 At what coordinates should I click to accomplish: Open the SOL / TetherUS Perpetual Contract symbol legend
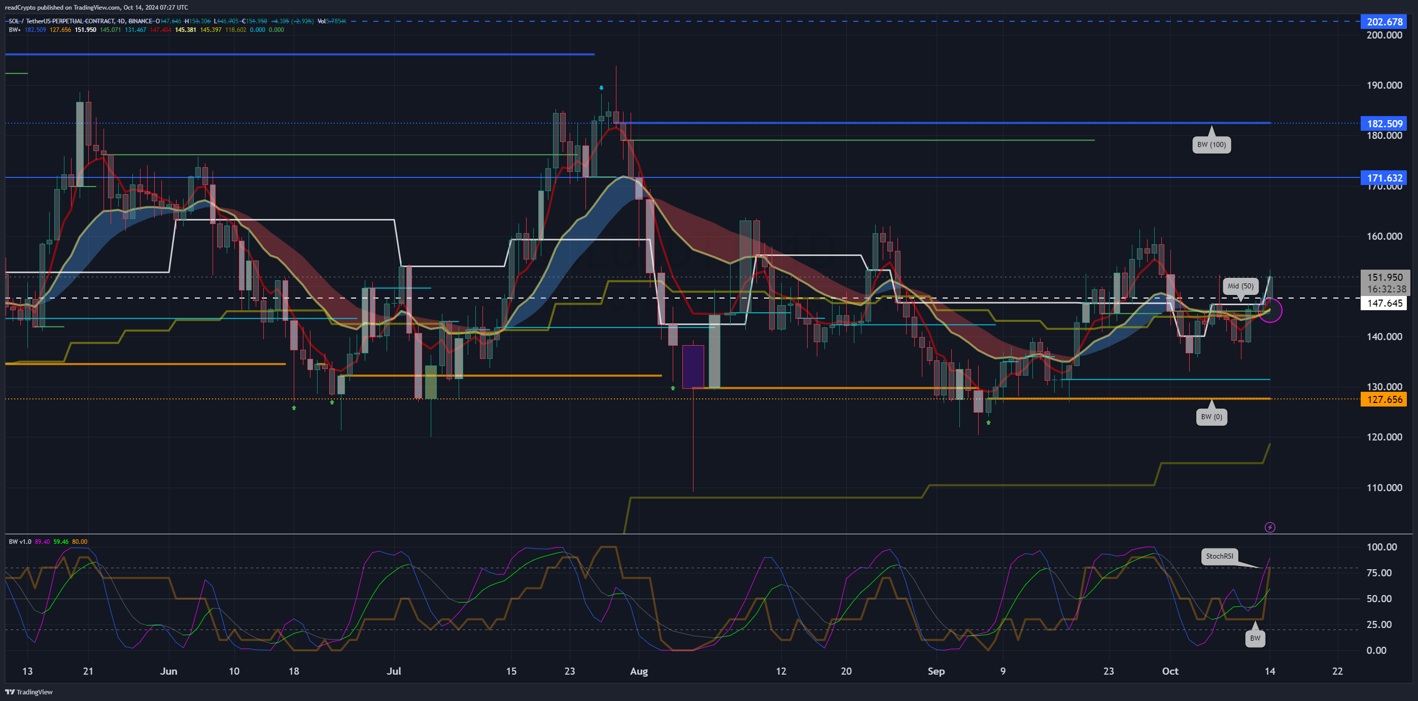click(x=80, y=21)
